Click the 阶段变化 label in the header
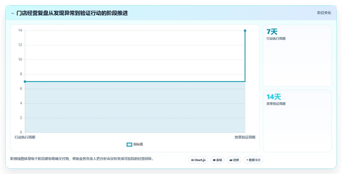The width and height of the screenshot is (342, 174). [324, 13]
